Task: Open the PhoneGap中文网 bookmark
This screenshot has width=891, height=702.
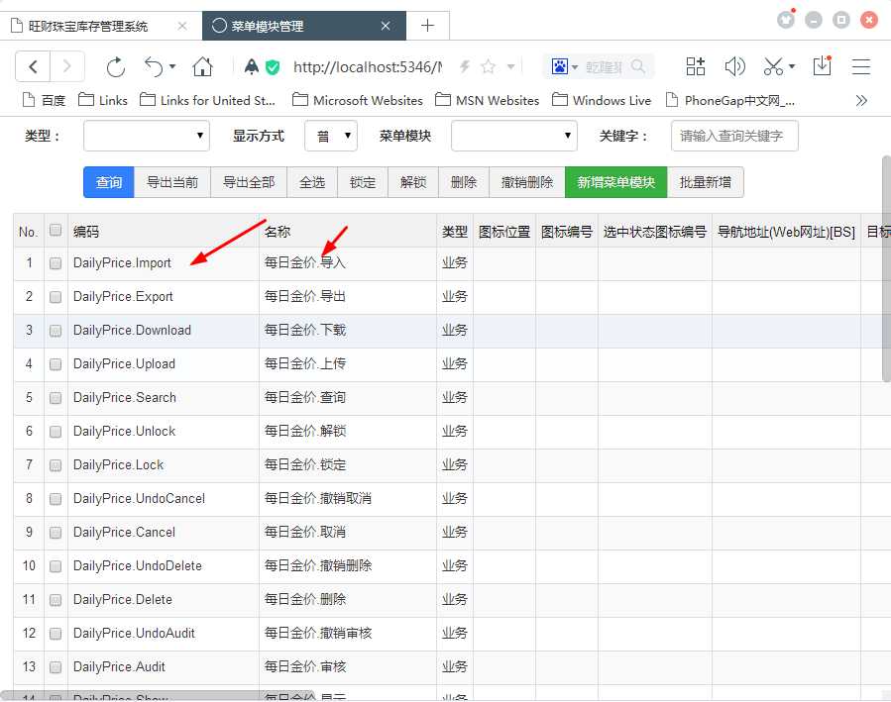Action: (730, 100)
